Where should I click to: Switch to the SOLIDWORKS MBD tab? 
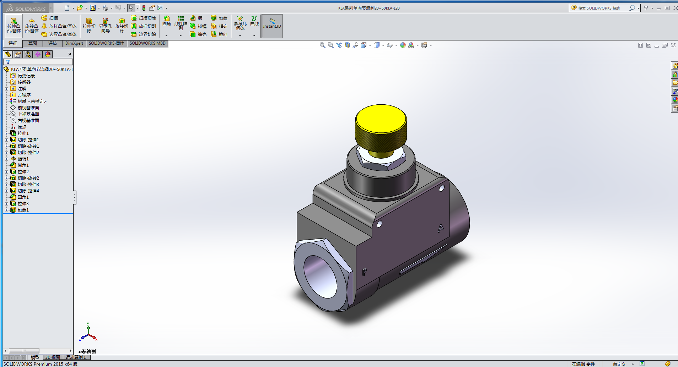coord(147,43)
